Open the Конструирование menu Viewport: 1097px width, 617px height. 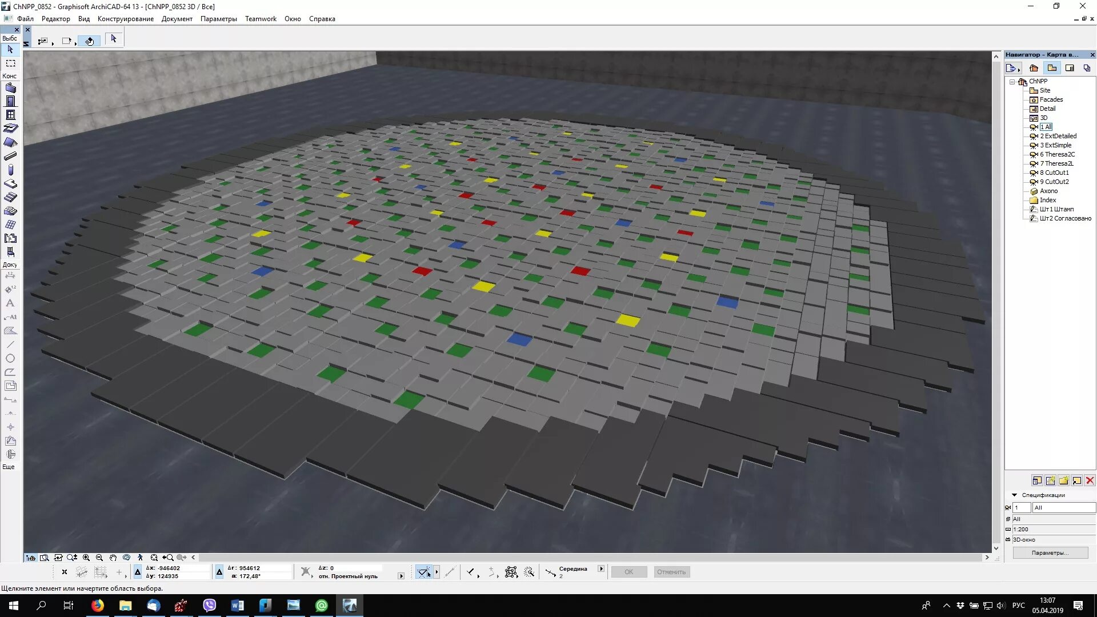click(x=125, y=19)
